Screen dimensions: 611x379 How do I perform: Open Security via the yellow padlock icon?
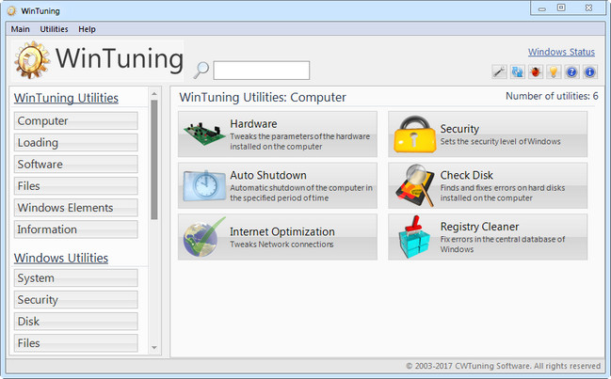click(x=414, y=134)
